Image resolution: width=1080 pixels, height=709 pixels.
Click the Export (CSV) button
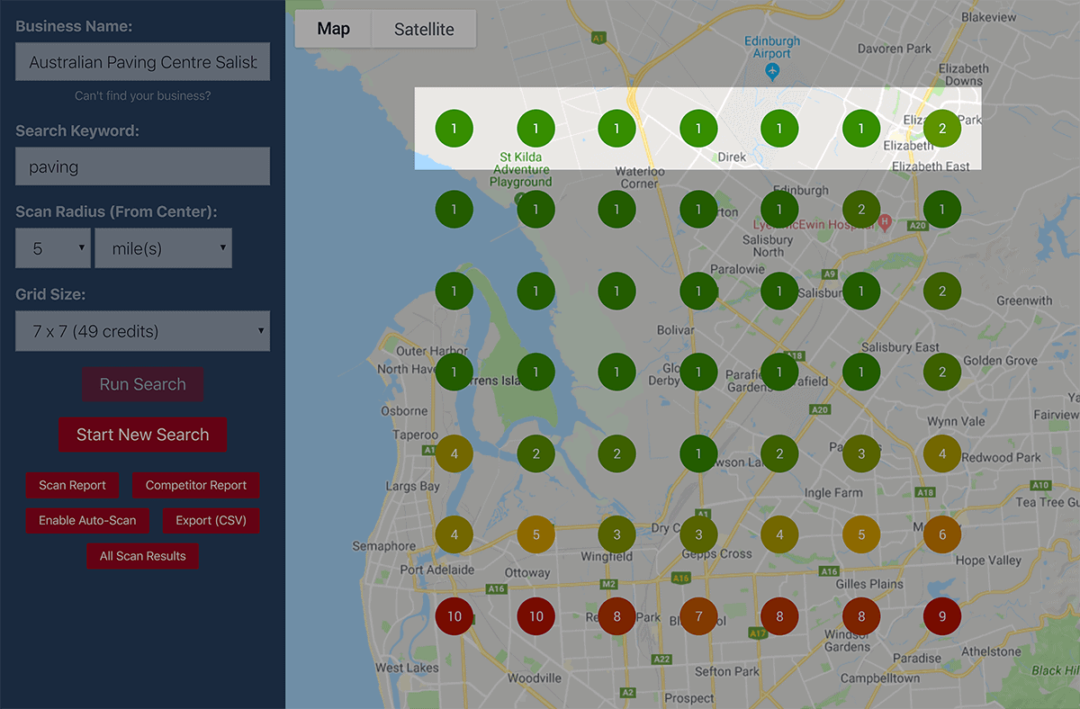tap(211, 520)
